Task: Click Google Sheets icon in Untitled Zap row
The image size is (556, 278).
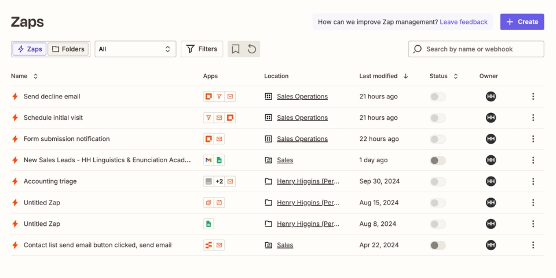Action: tap(209, 224)
